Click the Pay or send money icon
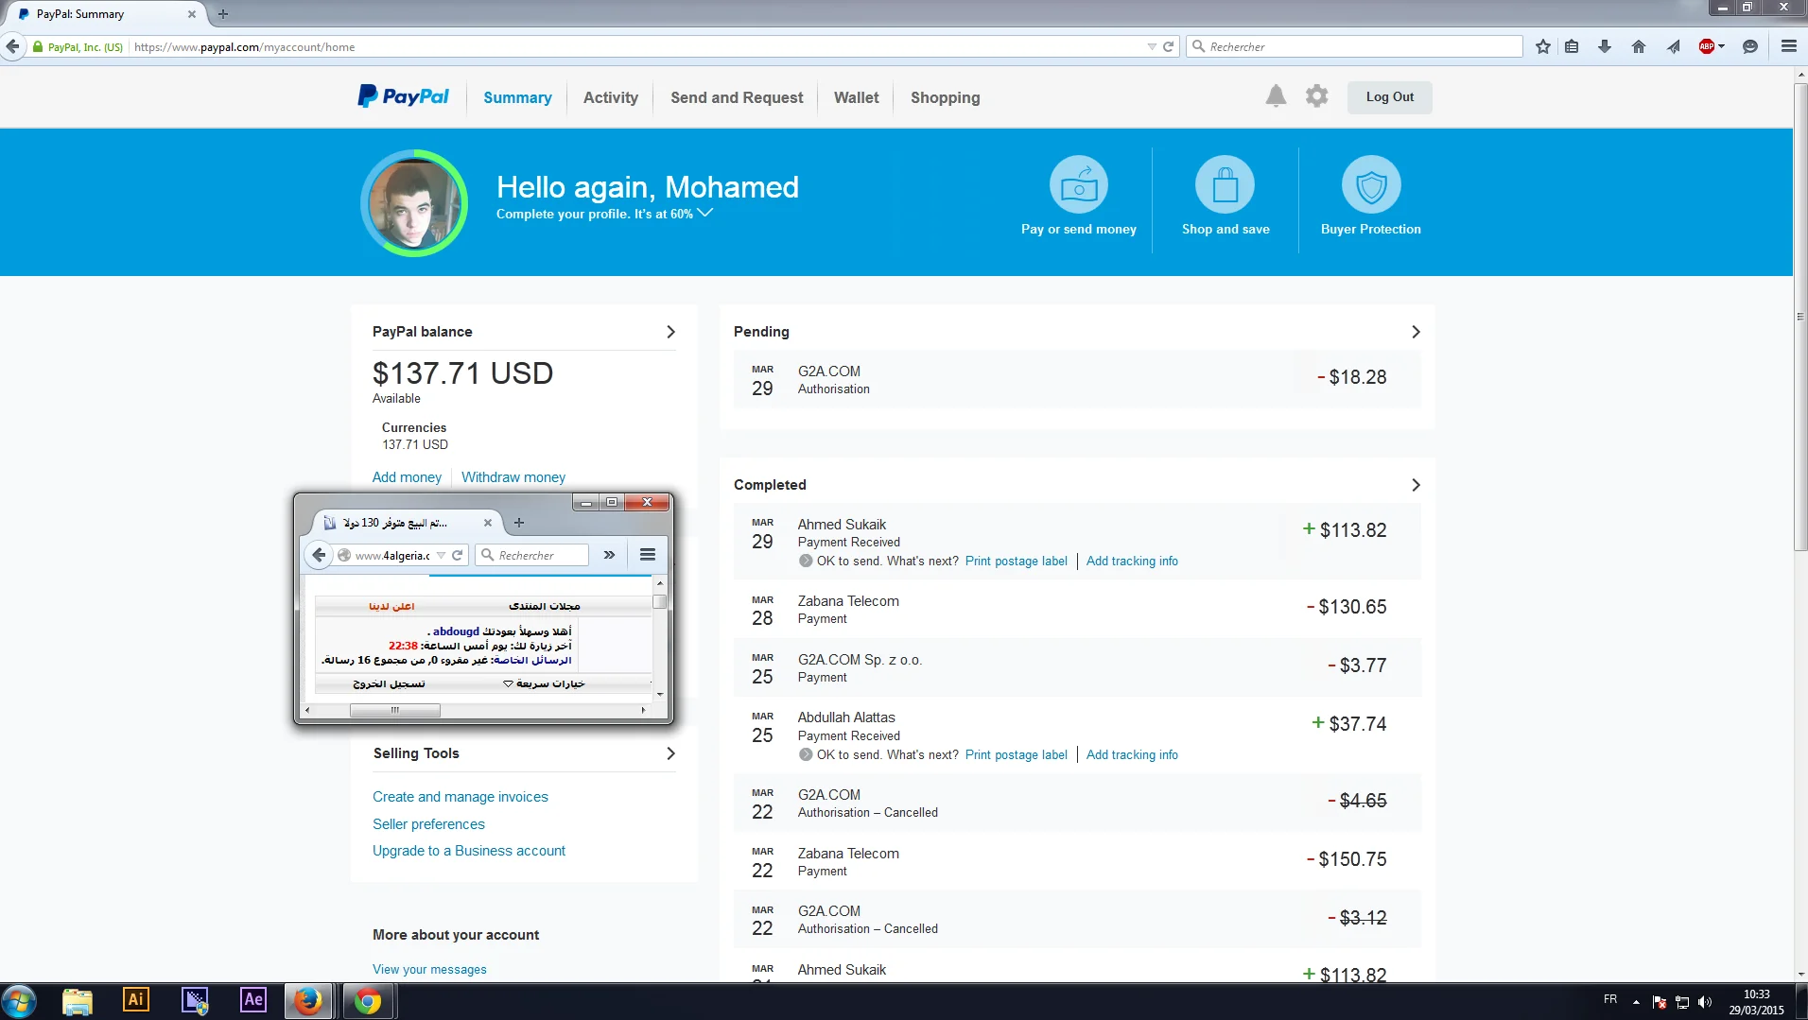 coord(1078,185)
